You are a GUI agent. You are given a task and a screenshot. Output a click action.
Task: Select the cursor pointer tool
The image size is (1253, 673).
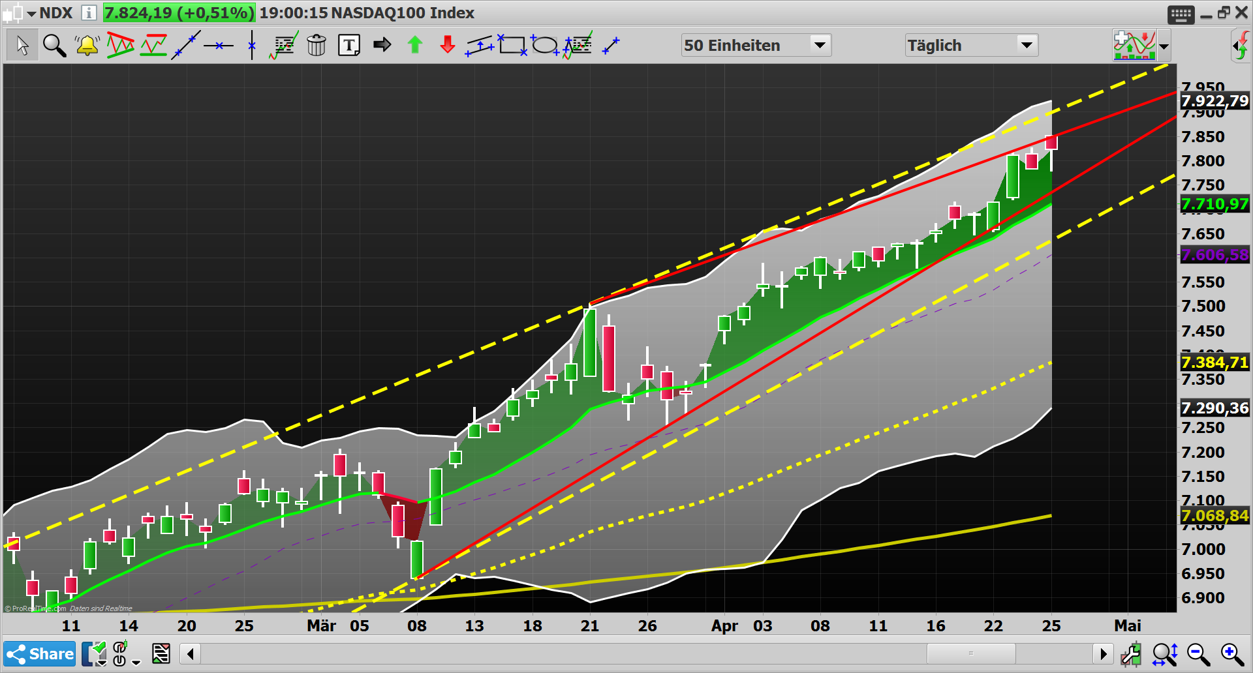pyautogui.click(x=22, y=45)
